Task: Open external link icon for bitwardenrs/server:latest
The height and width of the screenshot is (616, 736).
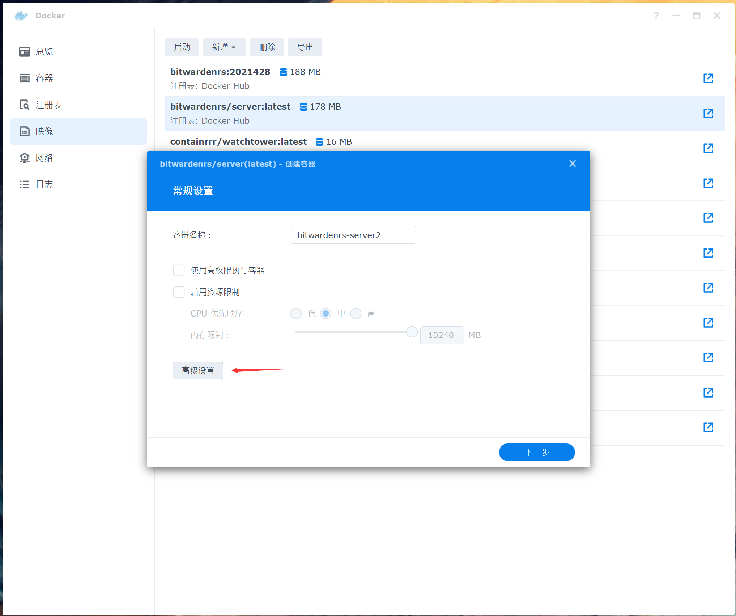Action: 708,113
